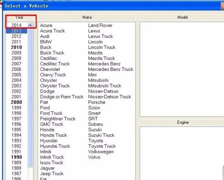Viewport: 224px width, 180px height.
Task: Select Acura Truck make
Action: tap(52, 31)
